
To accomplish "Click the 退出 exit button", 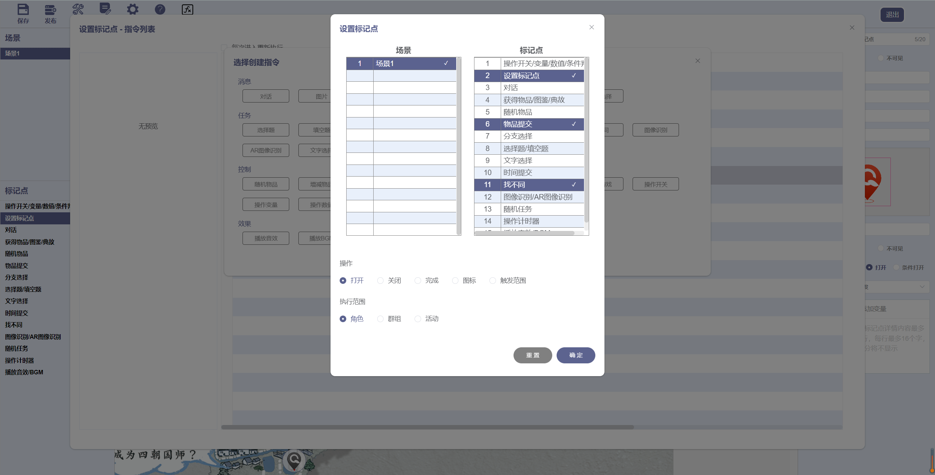I will (892, 15).
